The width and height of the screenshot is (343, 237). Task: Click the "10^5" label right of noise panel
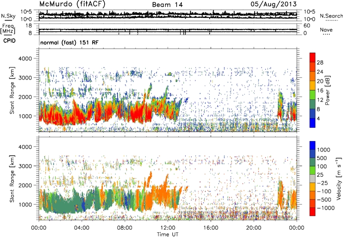(310, 12)
